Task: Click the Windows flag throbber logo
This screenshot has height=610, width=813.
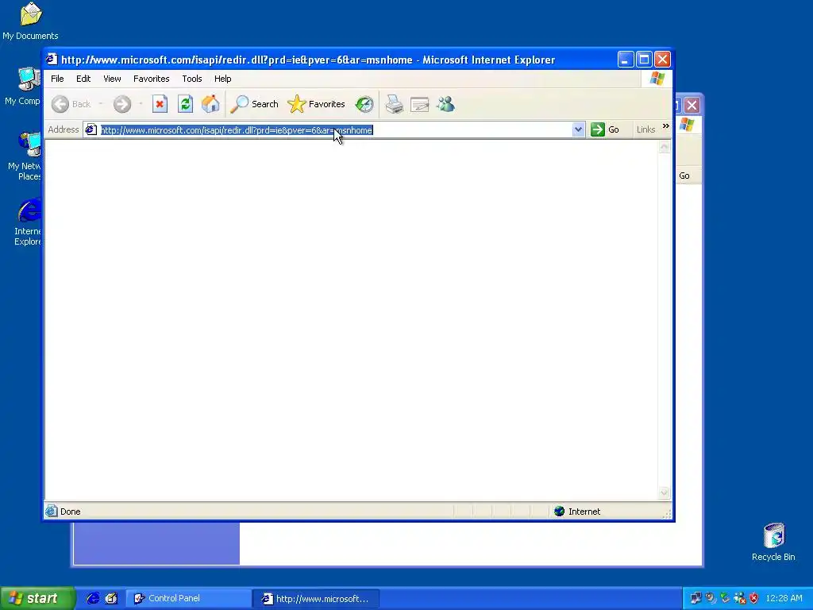Action: [657, 79]
